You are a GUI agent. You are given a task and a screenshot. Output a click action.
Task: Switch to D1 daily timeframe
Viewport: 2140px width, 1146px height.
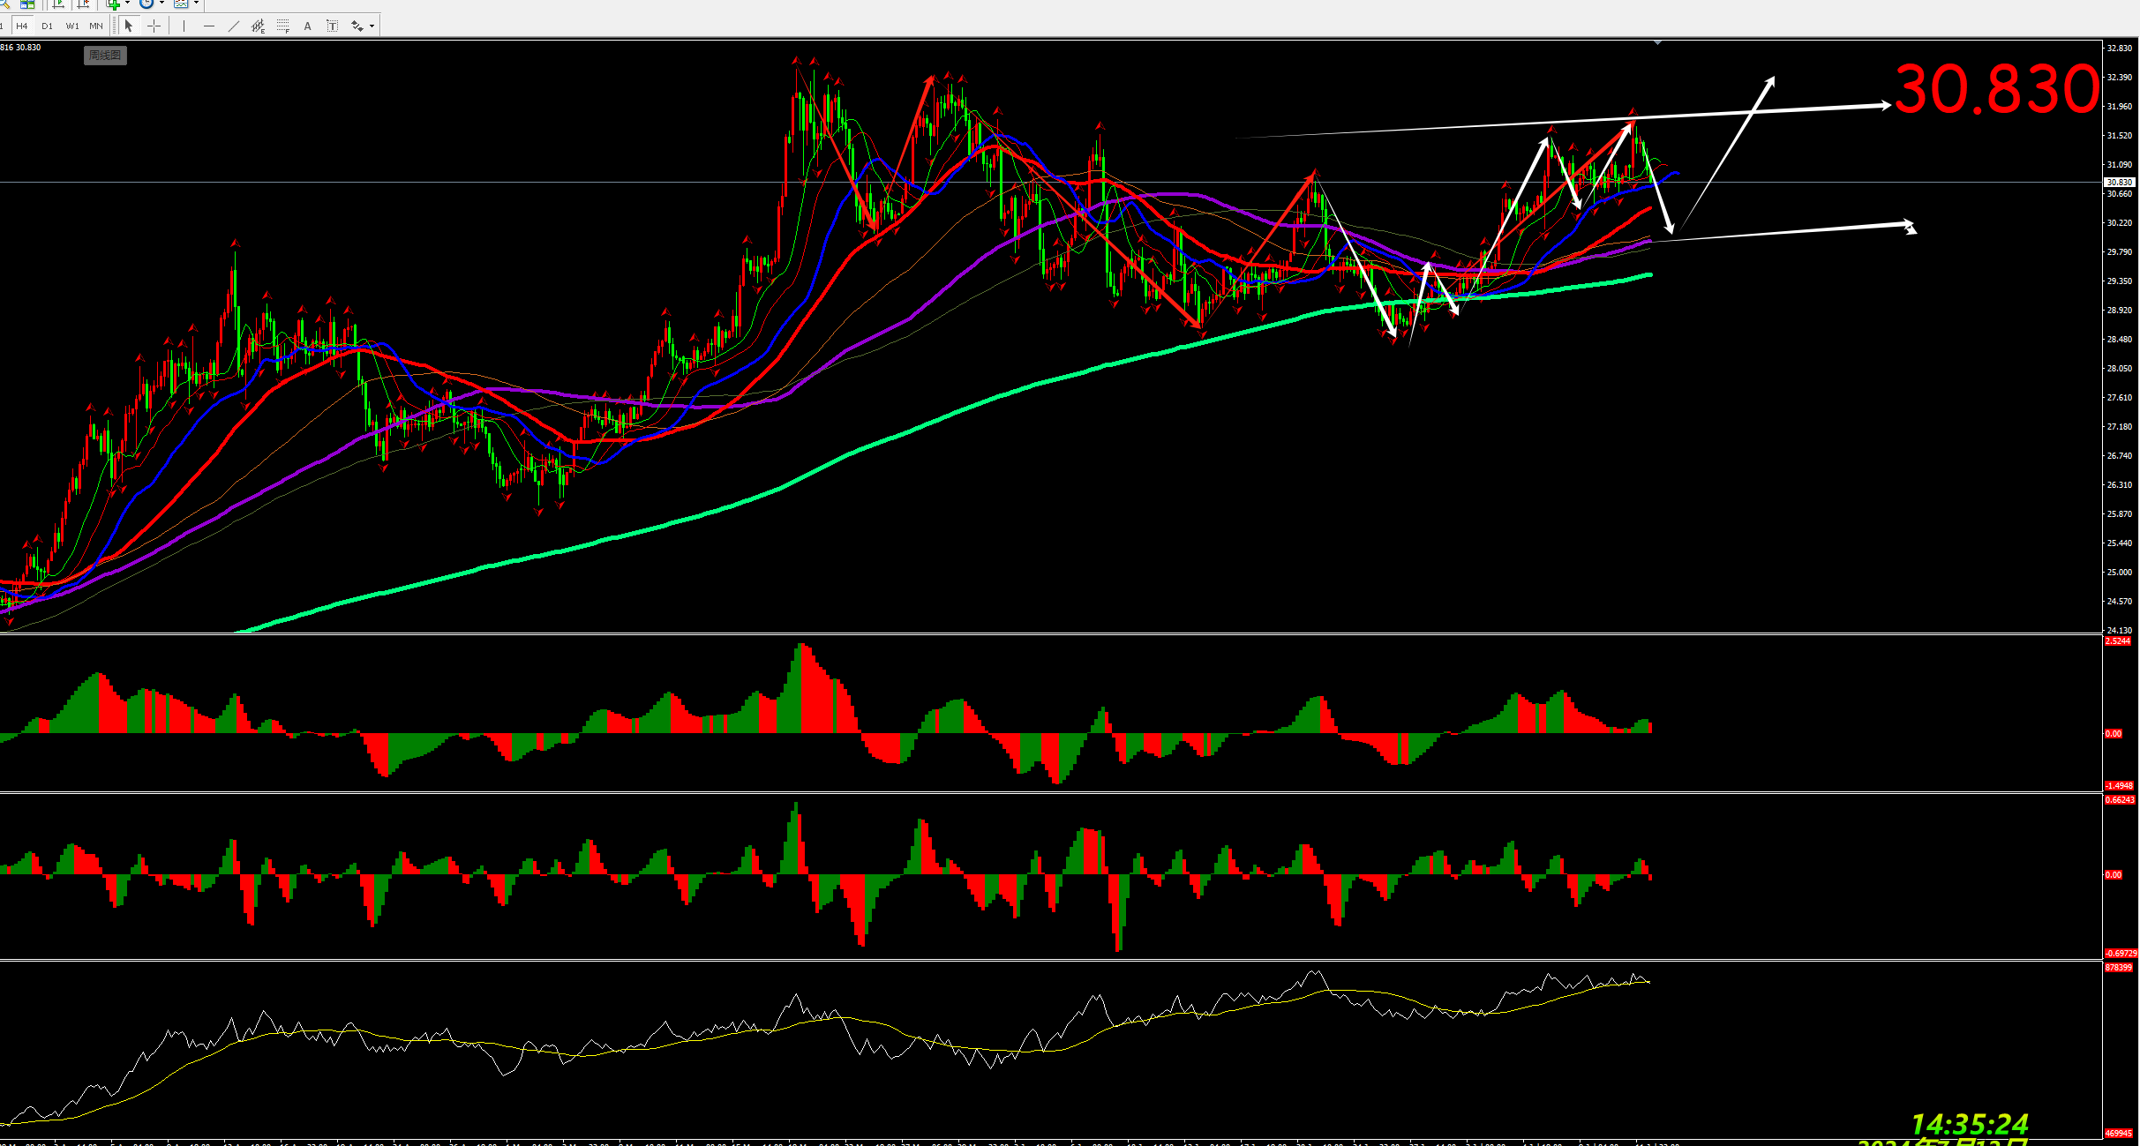47,26
